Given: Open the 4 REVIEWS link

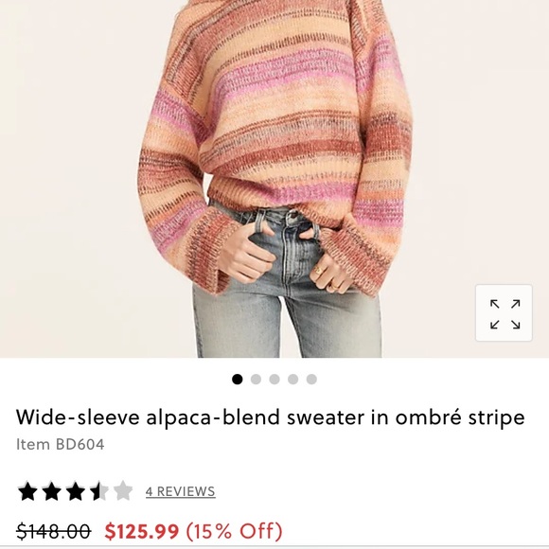Looking at the screenshot, I should point(180,491).
